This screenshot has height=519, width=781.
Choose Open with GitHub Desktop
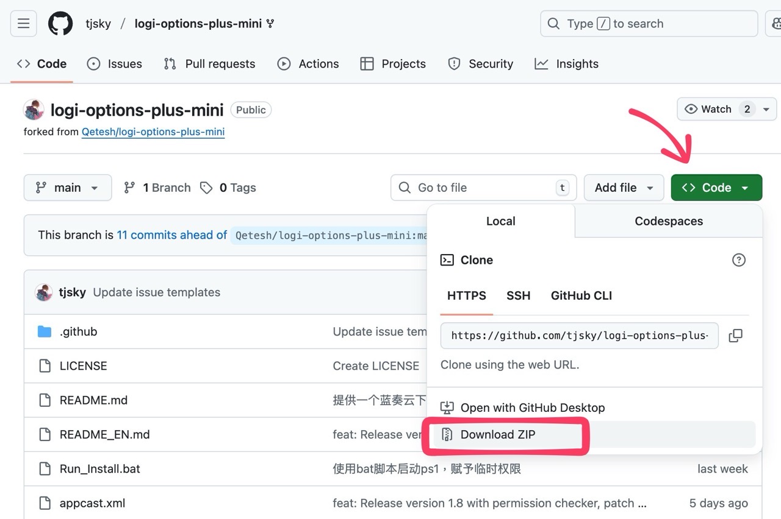(x=532, y=408)
